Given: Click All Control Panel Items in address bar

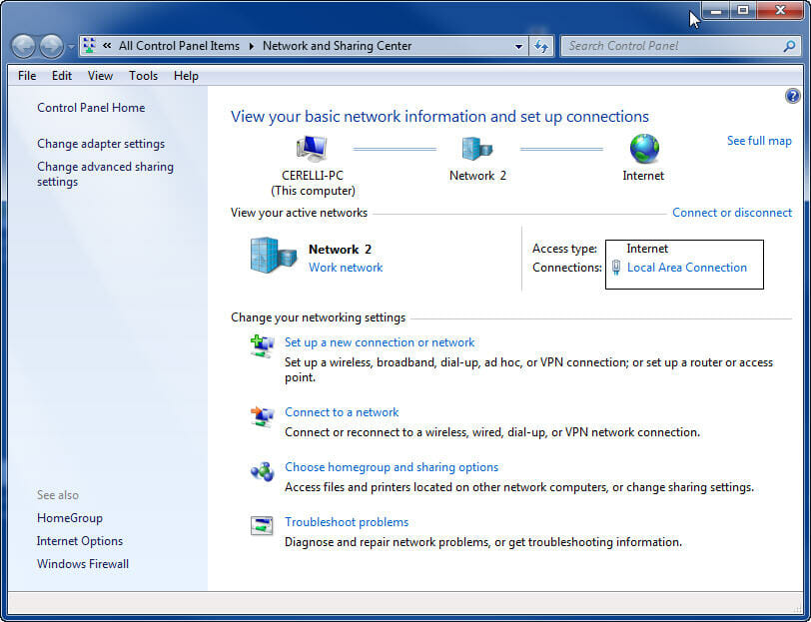Looking at the screenshot, I should point(179,46).
